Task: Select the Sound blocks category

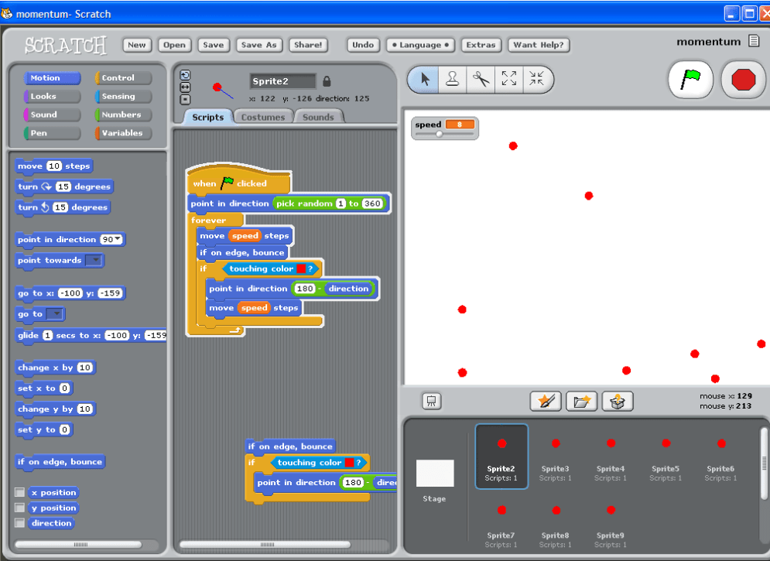Action: point(52,115)
